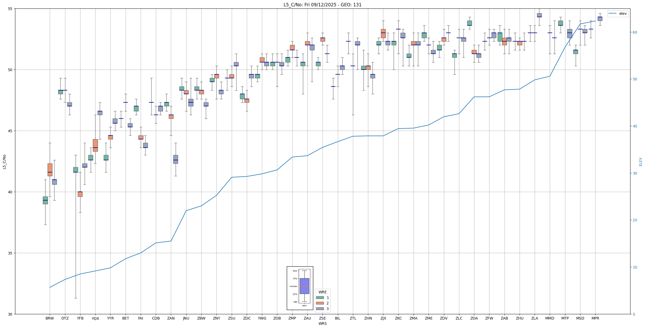Select the BRW label on the x-axis
The height and width of the screenshot is (328, 645).
[x=50, y=318]
